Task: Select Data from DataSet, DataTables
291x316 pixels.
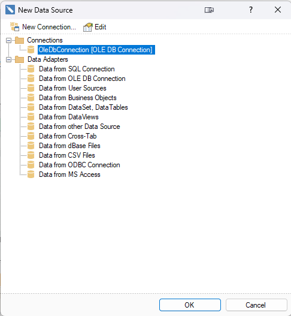Action: [x=83, y=107]
